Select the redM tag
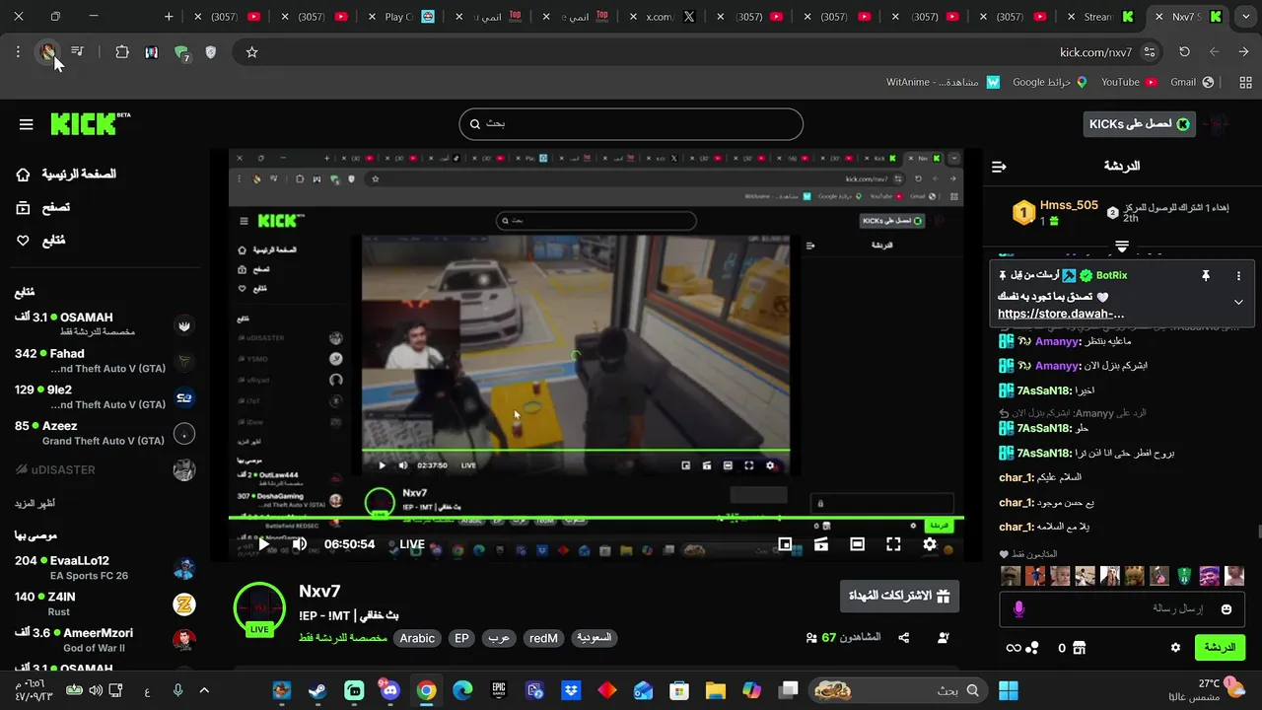This screenshot has width=1262, height=710. [543, 638]
